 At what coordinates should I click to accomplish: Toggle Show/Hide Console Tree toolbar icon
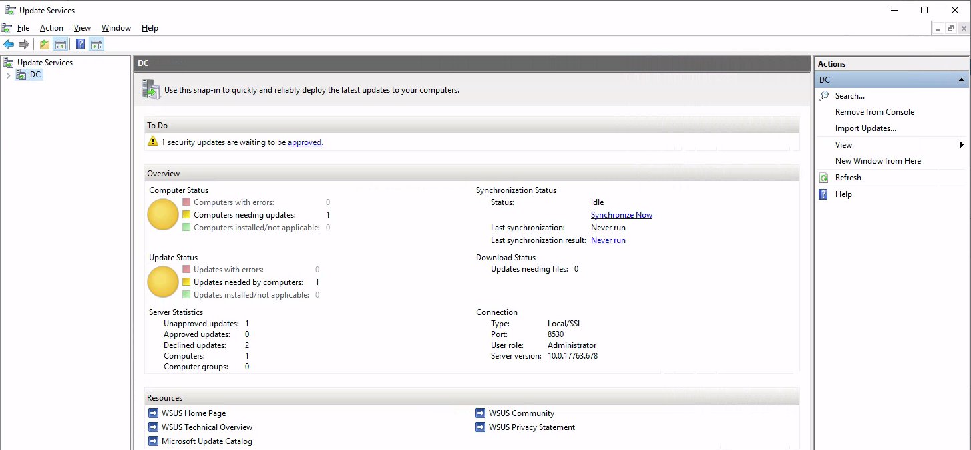pyautogui.click(x=60, y=45)
